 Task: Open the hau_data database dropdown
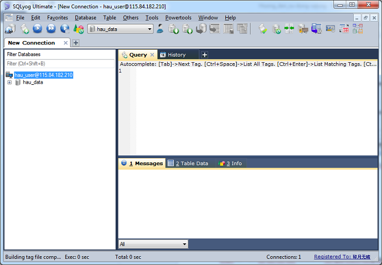pyautogui.click(x=120, y=29)
